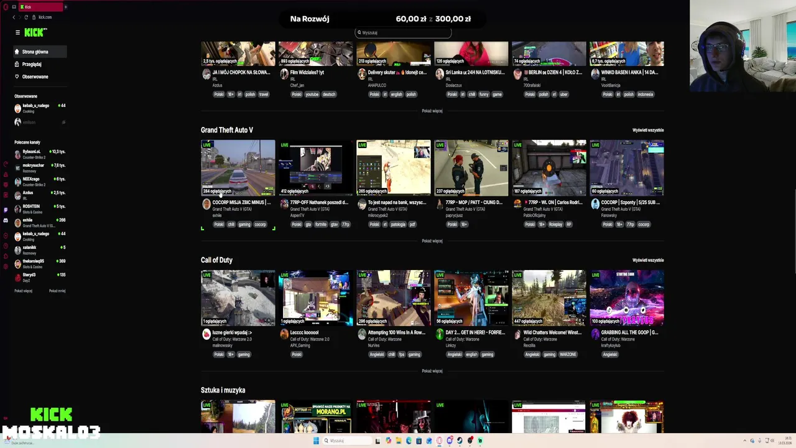This screenshot has height=448, width=796.
Task: Show more IRL streams above GTA section
Action: [432, 111]
